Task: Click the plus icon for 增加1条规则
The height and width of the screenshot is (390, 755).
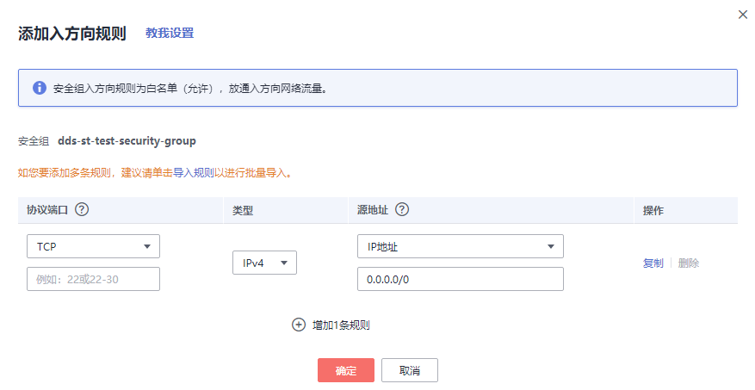Action: point(299,325)
